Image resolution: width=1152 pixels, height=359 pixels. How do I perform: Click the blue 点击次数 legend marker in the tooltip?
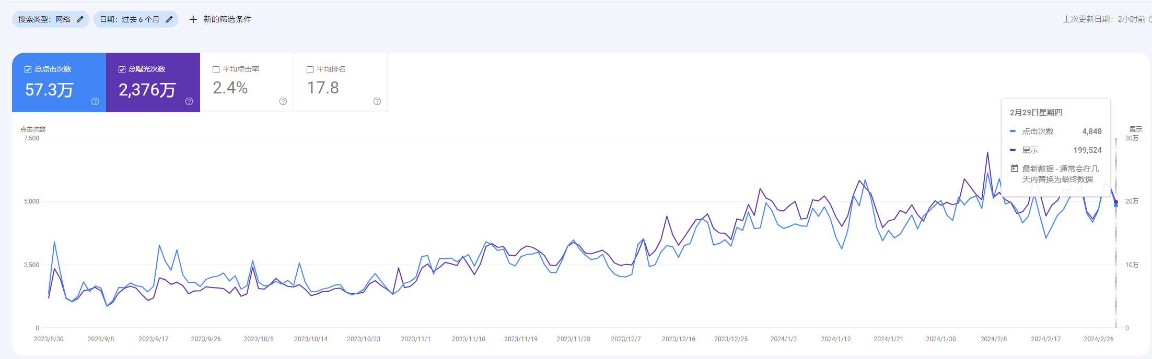pyautogui.click(x=1013, y=131)
